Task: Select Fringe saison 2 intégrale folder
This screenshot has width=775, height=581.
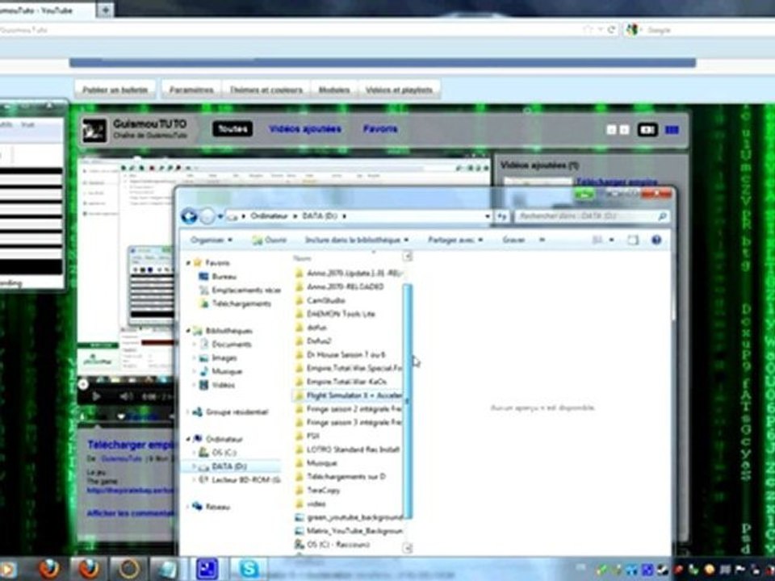Action: [349, 409]
